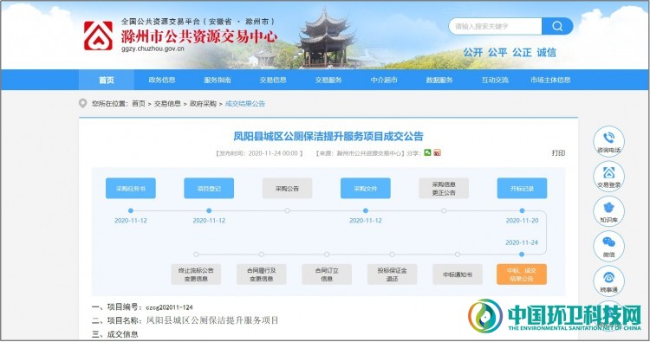Image resolution: width=650 pixels, height=342 pixels.
Task: Open the 采购文件 step button
Action: 366,189
